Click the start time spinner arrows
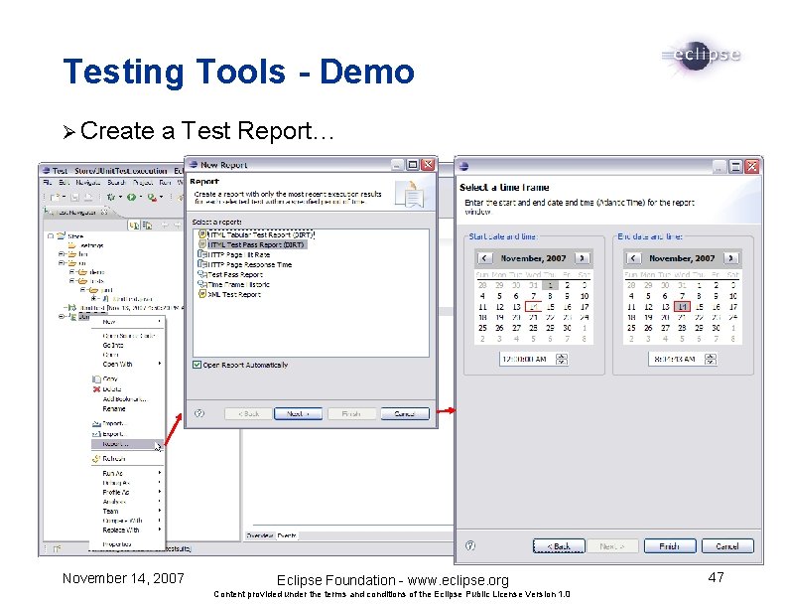This screenshot has height=608, width=786. pos(562,360)
